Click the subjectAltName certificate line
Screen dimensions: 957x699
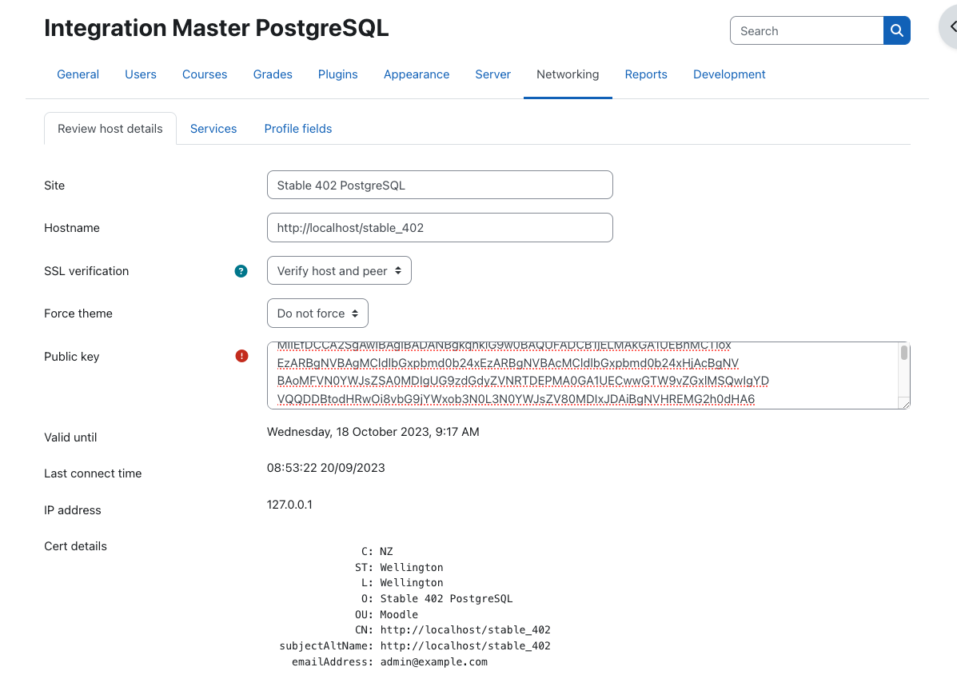415,646
